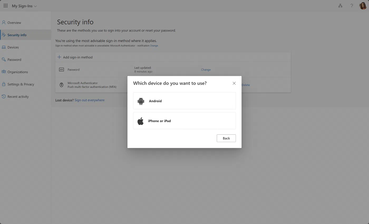Open Organizations in the sidebar

[26, 72]
